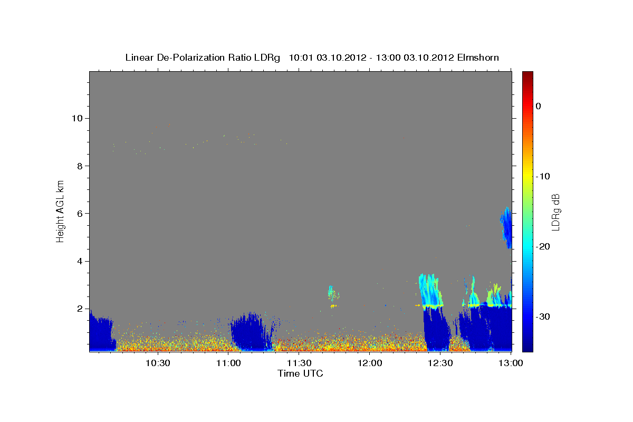The height and width of the screenshot is (422, 633).
Task: Click the 'Height AGL km' axis title
Action: (60, 210)
